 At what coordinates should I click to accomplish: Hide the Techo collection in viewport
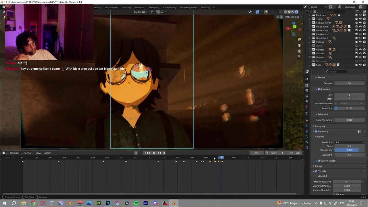click(360, 19)
